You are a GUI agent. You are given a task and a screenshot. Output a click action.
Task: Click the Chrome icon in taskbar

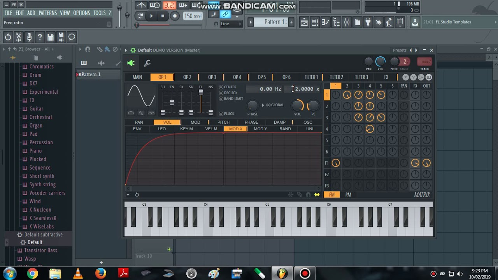tap(32, 273)
